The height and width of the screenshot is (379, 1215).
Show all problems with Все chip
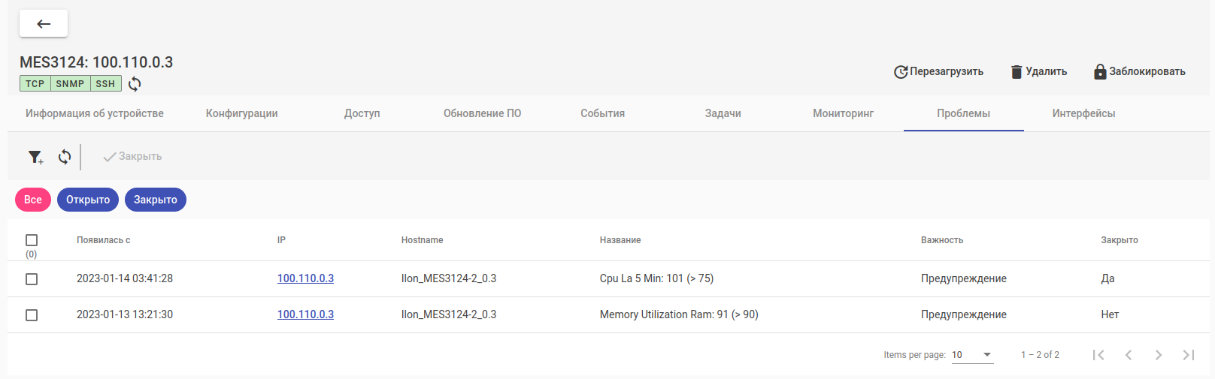coord(33,200)
